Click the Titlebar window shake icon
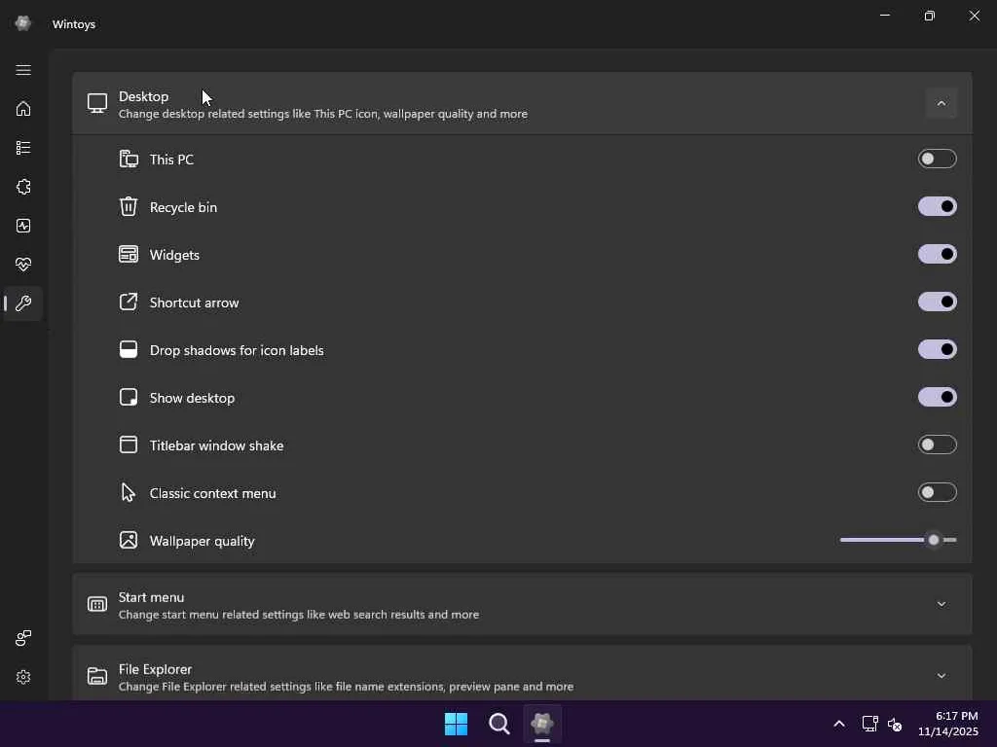This screenshot has width=997, height=747. point(129,445)
